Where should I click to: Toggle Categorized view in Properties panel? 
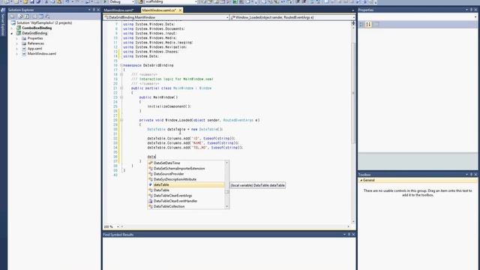361,24
